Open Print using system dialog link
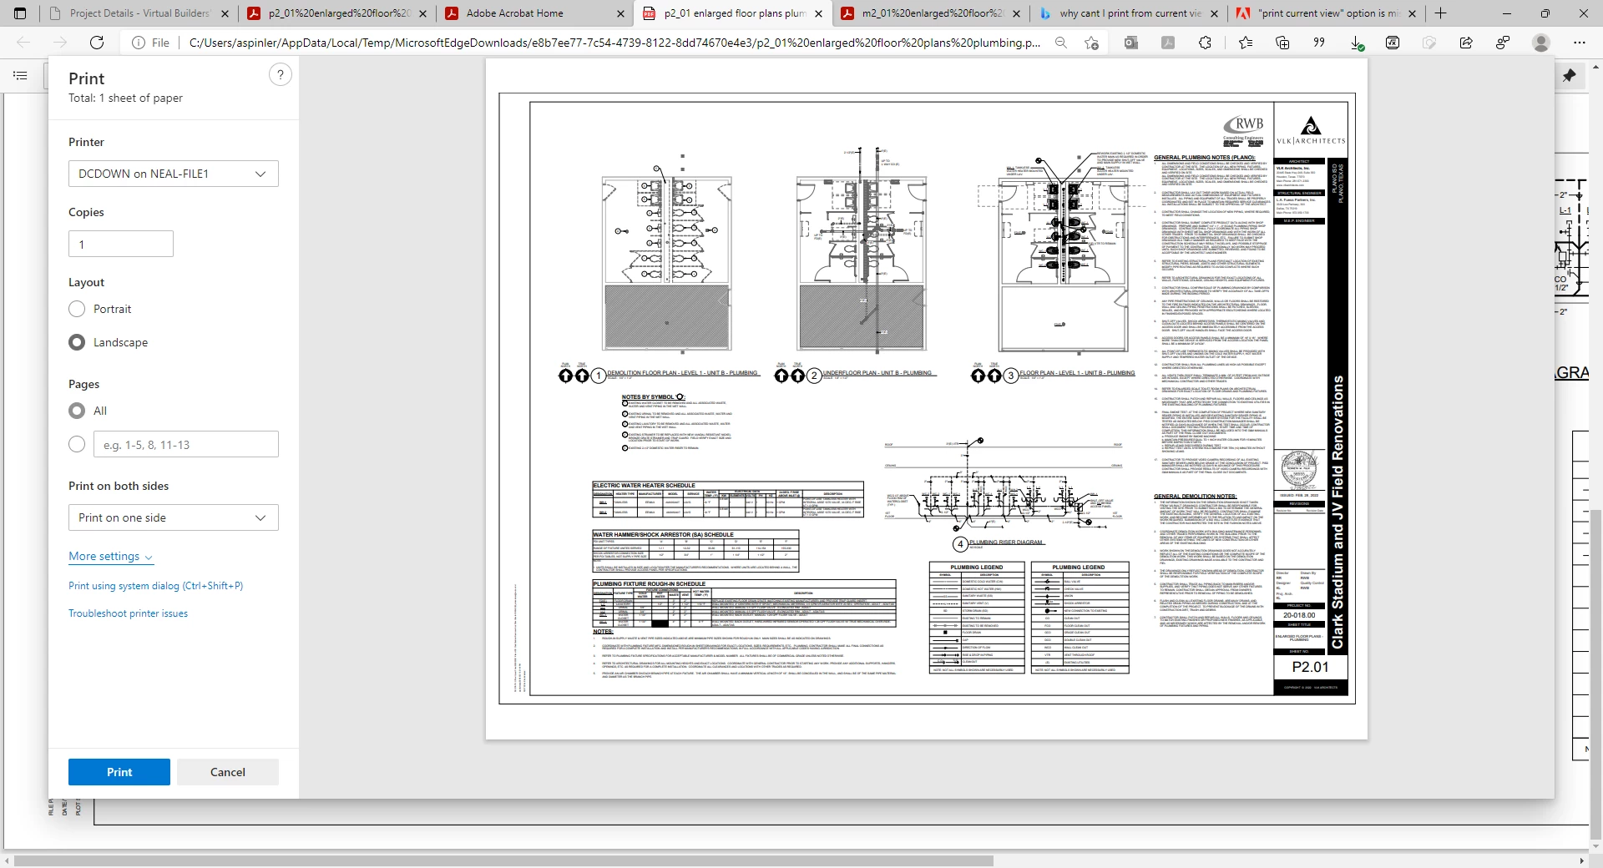 (x=155, y=586)
